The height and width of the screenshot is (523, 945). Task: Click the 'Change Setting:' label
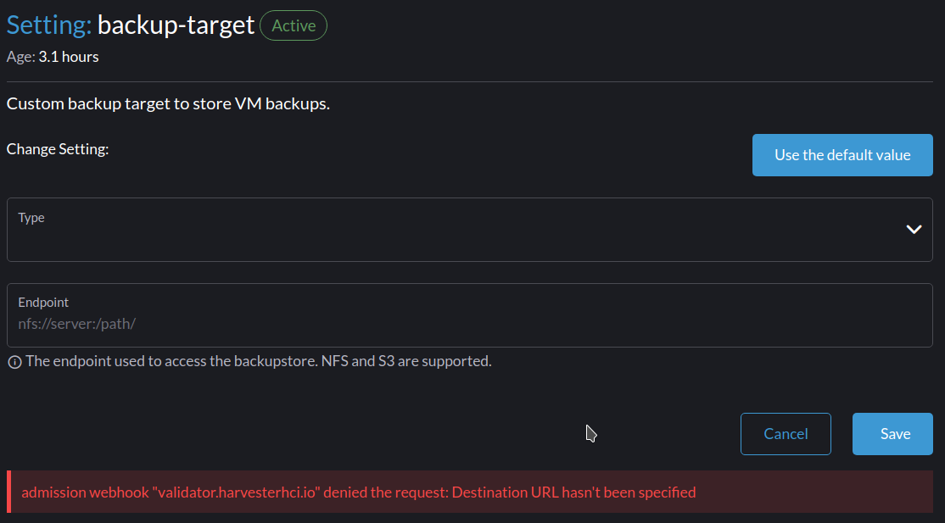click(x=58, y=148)
